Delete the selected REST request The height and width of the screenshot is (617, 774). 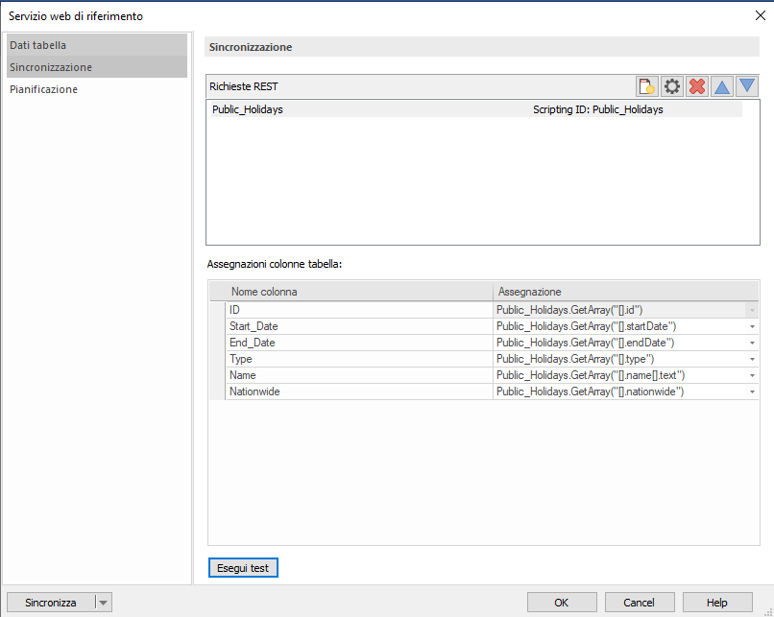coord(696,85)
